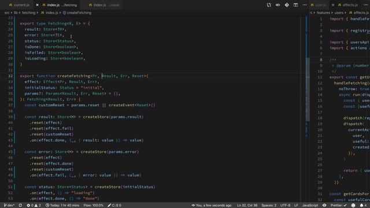This screenshot has width=370, height=208.
Task: Click the smiley feedback icon
Action: tap(353, 206)
